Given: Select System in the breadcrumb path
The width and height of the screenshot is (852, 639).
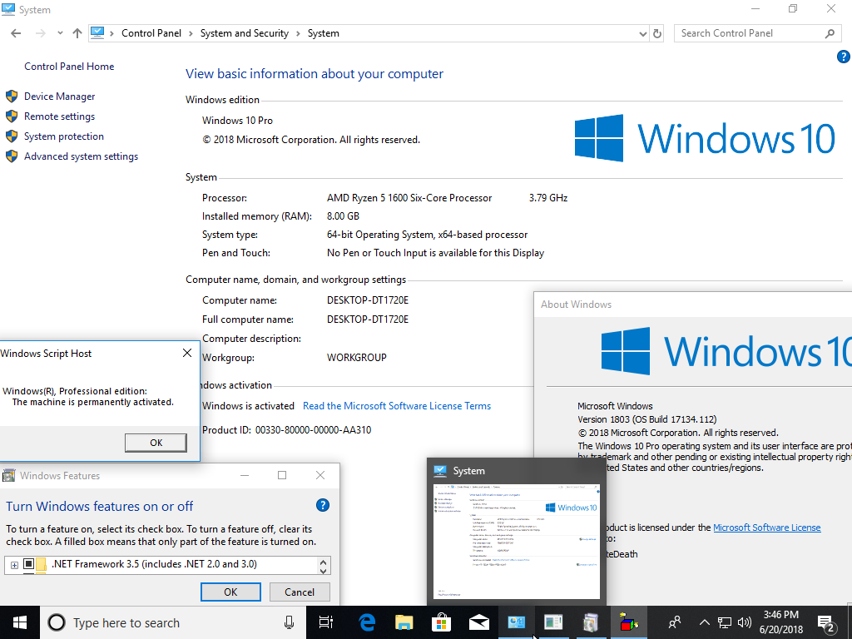Looking at the screenshot, I should [x=324, y=33].
